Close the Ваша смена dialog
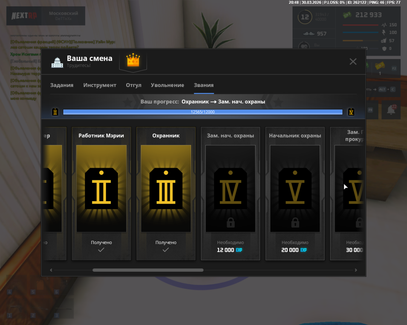The image size is (407, 325). coord(353,62)
